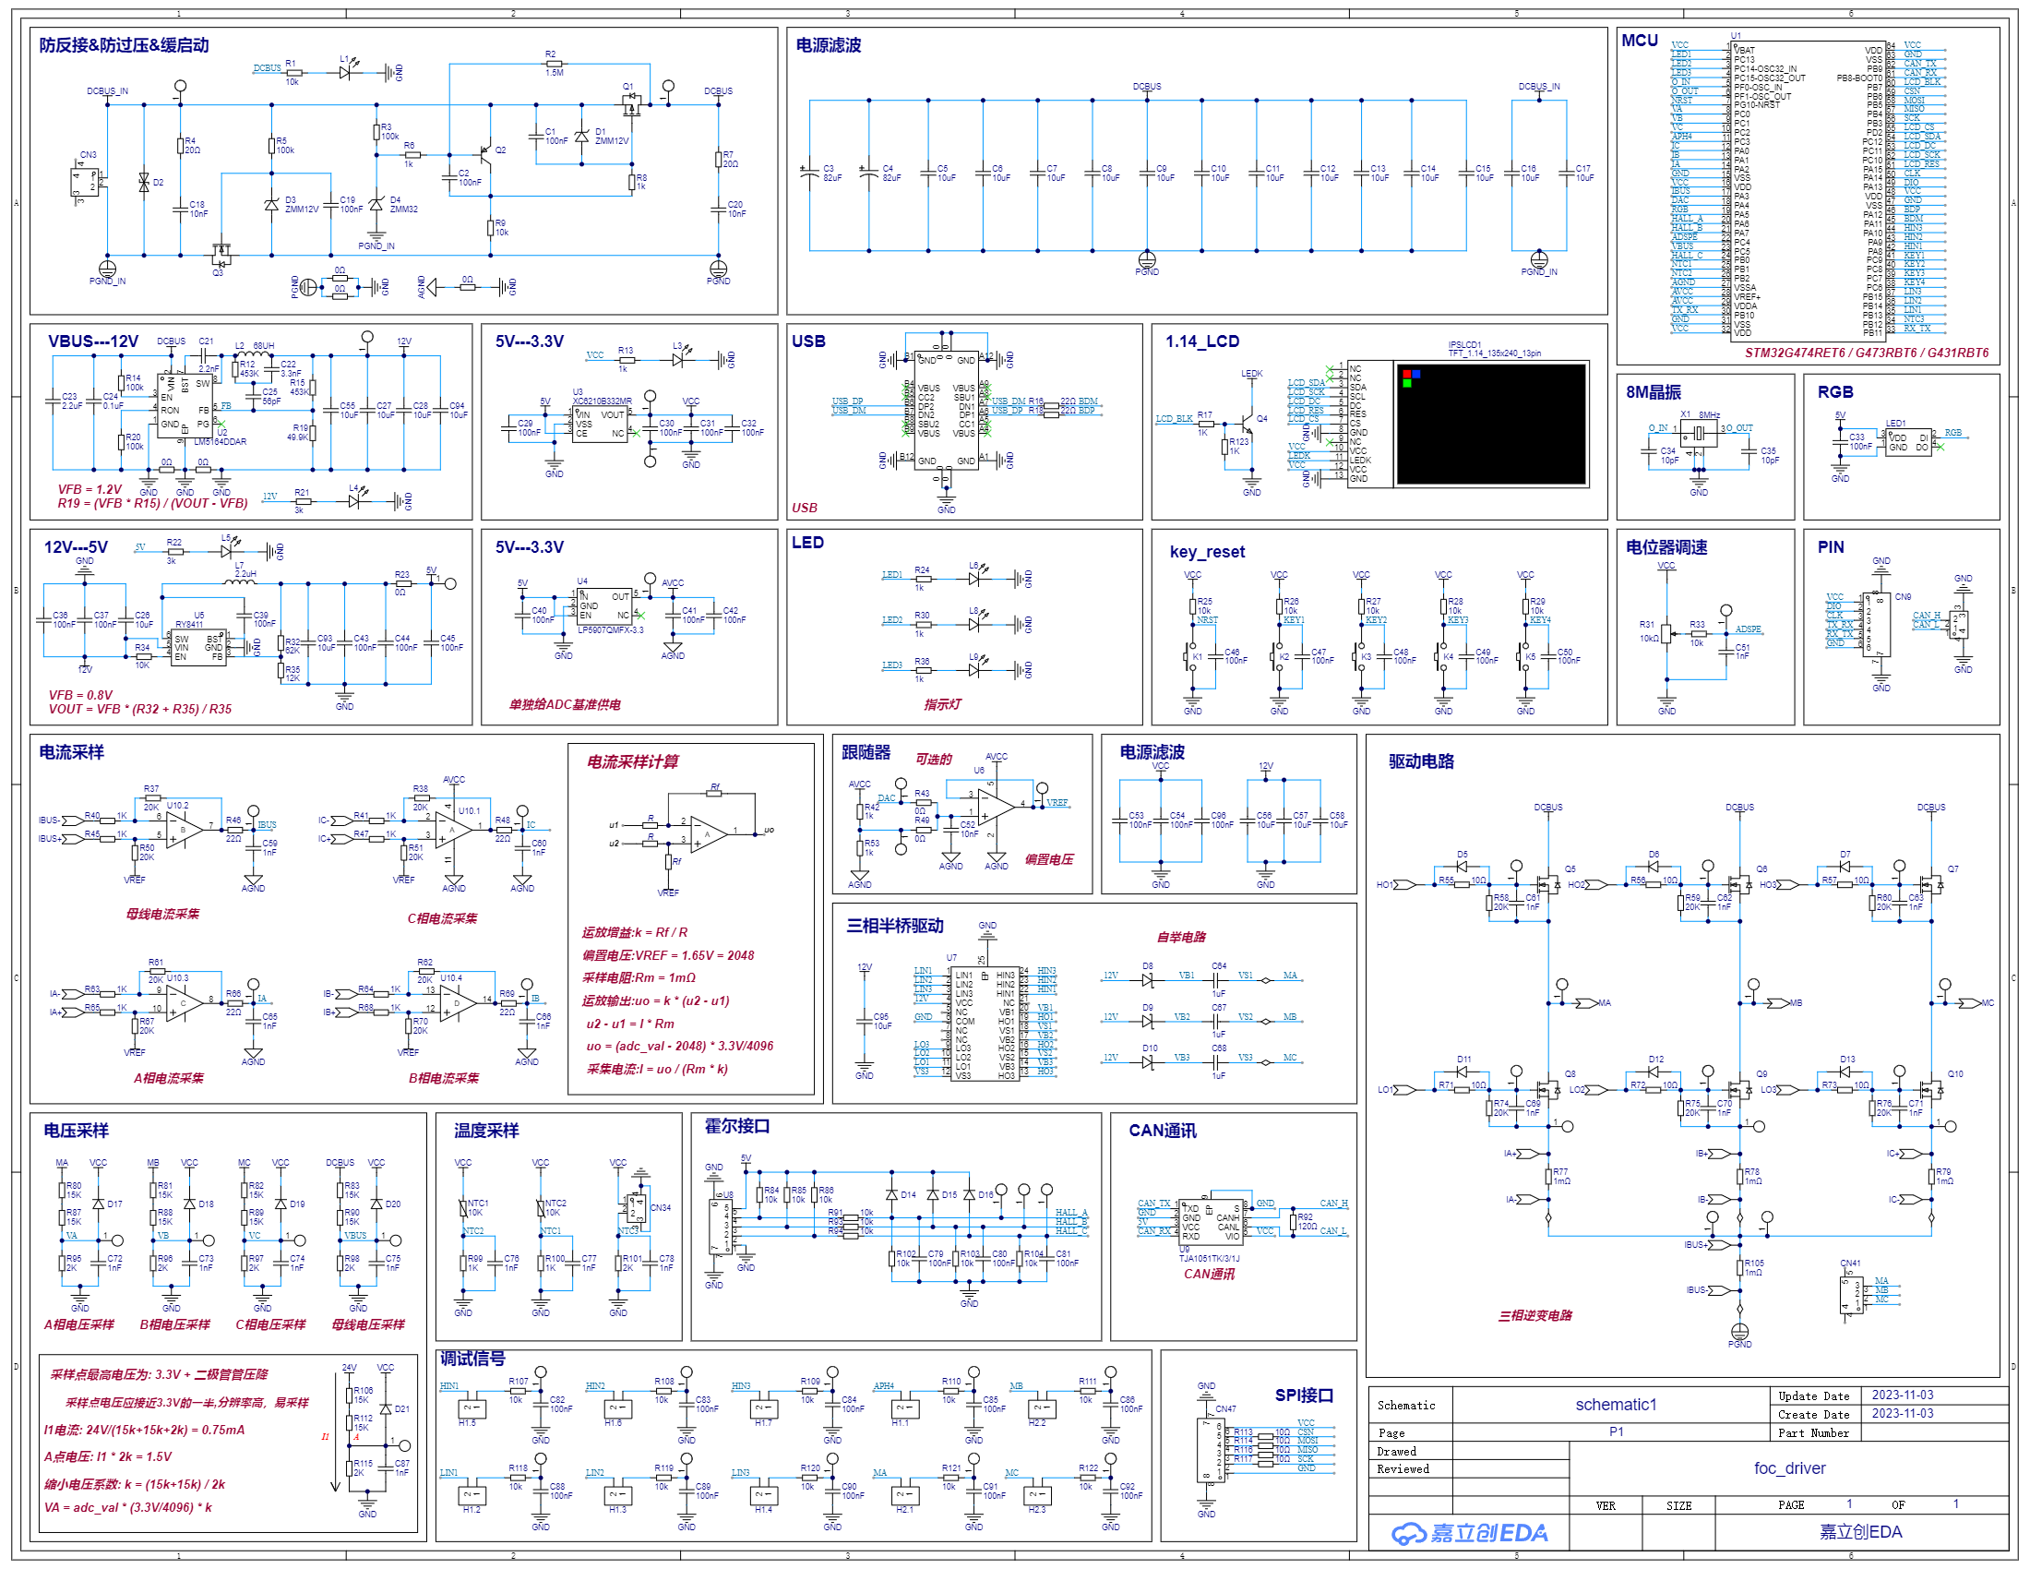Click the 采样电阻:Rm = 1mΩ note
2030x1569 pixels.
pos(639,978)
